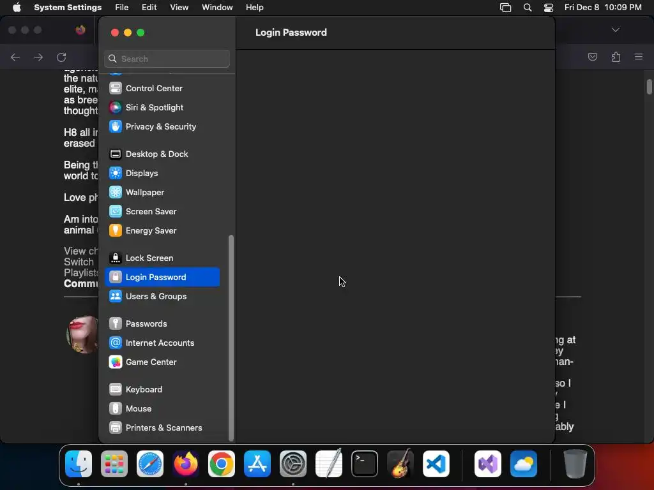Expand Firefox tab list chevron

point(616,30)
